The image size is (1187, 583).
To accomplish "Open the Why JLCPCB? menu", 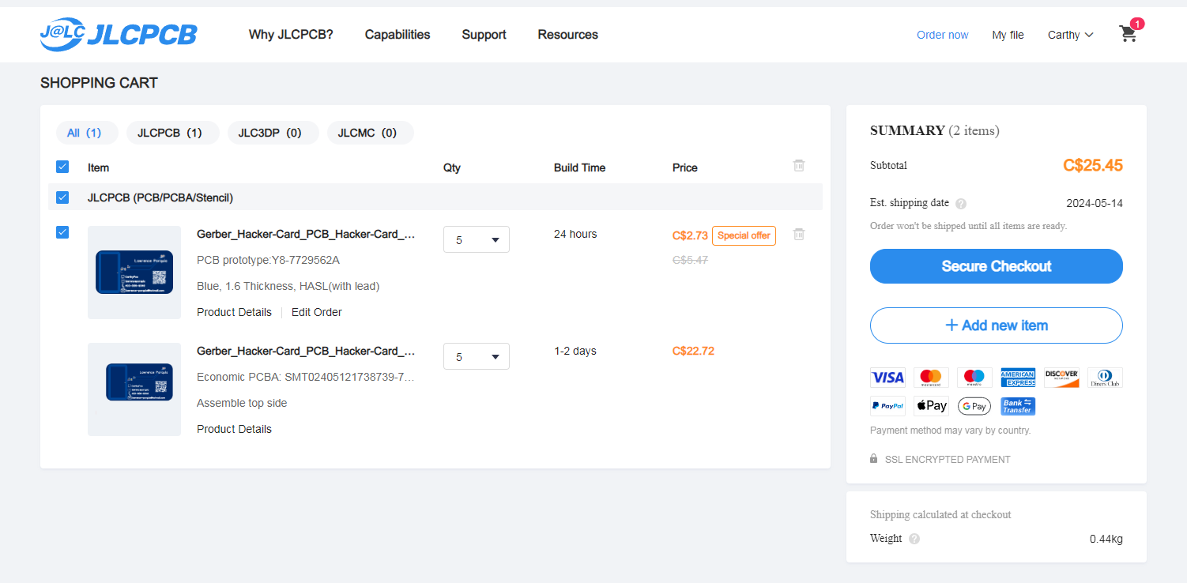I will tap(291, 35).
